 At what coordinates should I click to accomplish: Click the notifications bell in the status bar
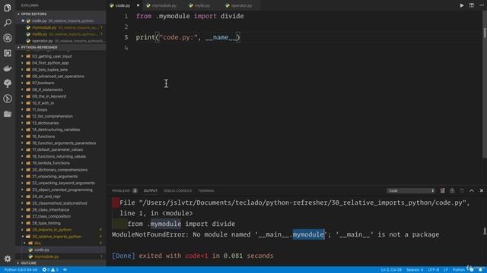480,270
